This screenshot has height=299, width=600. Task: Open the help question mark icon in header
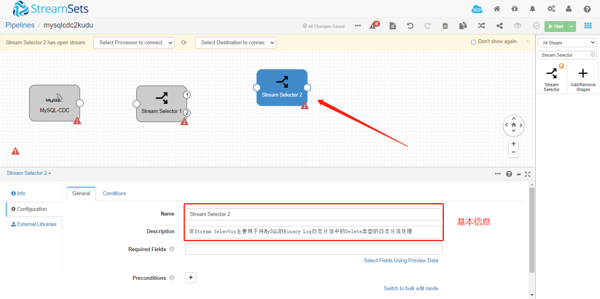pyautogui.click(x=587, y=9)
